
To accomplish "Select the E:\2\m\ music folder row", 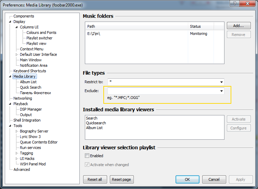I will 137,34.
